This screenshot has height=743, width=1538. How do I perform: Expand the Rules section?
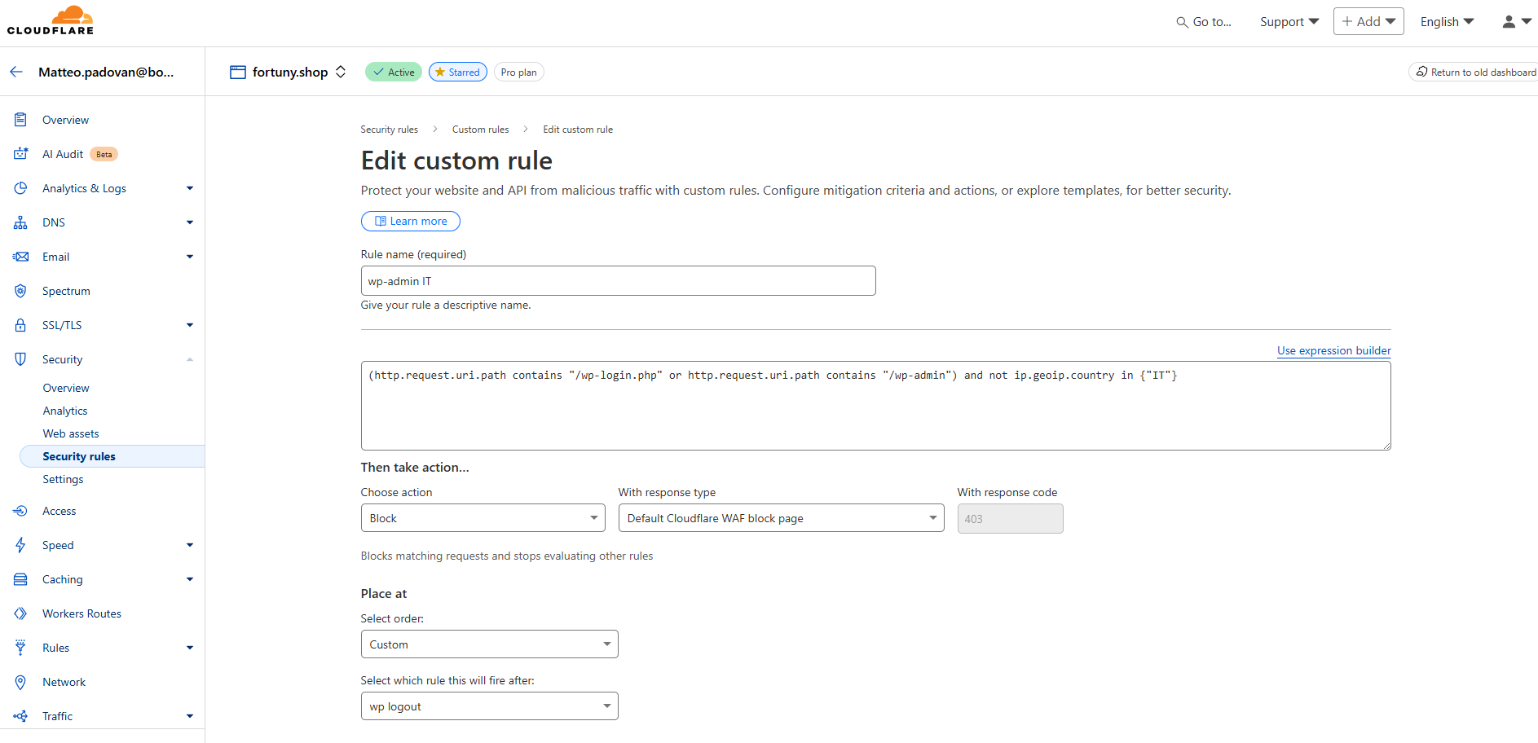(190, 648)
